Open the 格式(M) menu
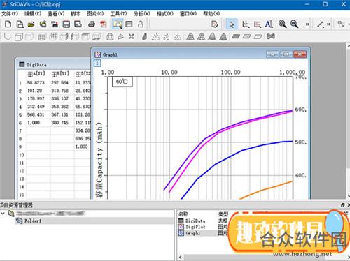This screenshot has width=350, height=261. (165, 13)
